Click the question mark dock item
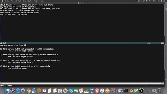 click(x=149, y=91)
